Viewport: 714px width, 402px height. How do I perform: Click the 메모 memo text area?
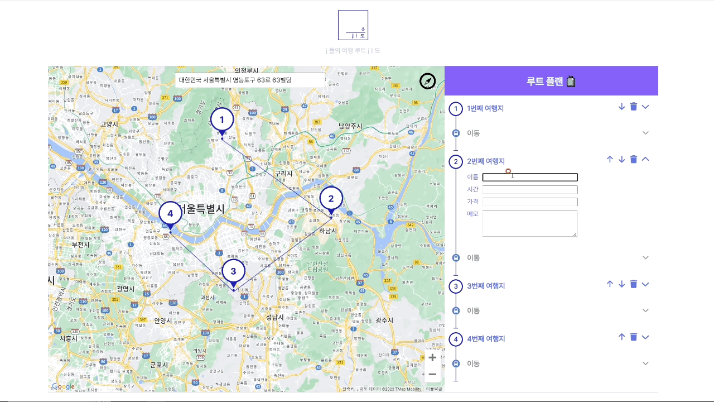(529, 223)
